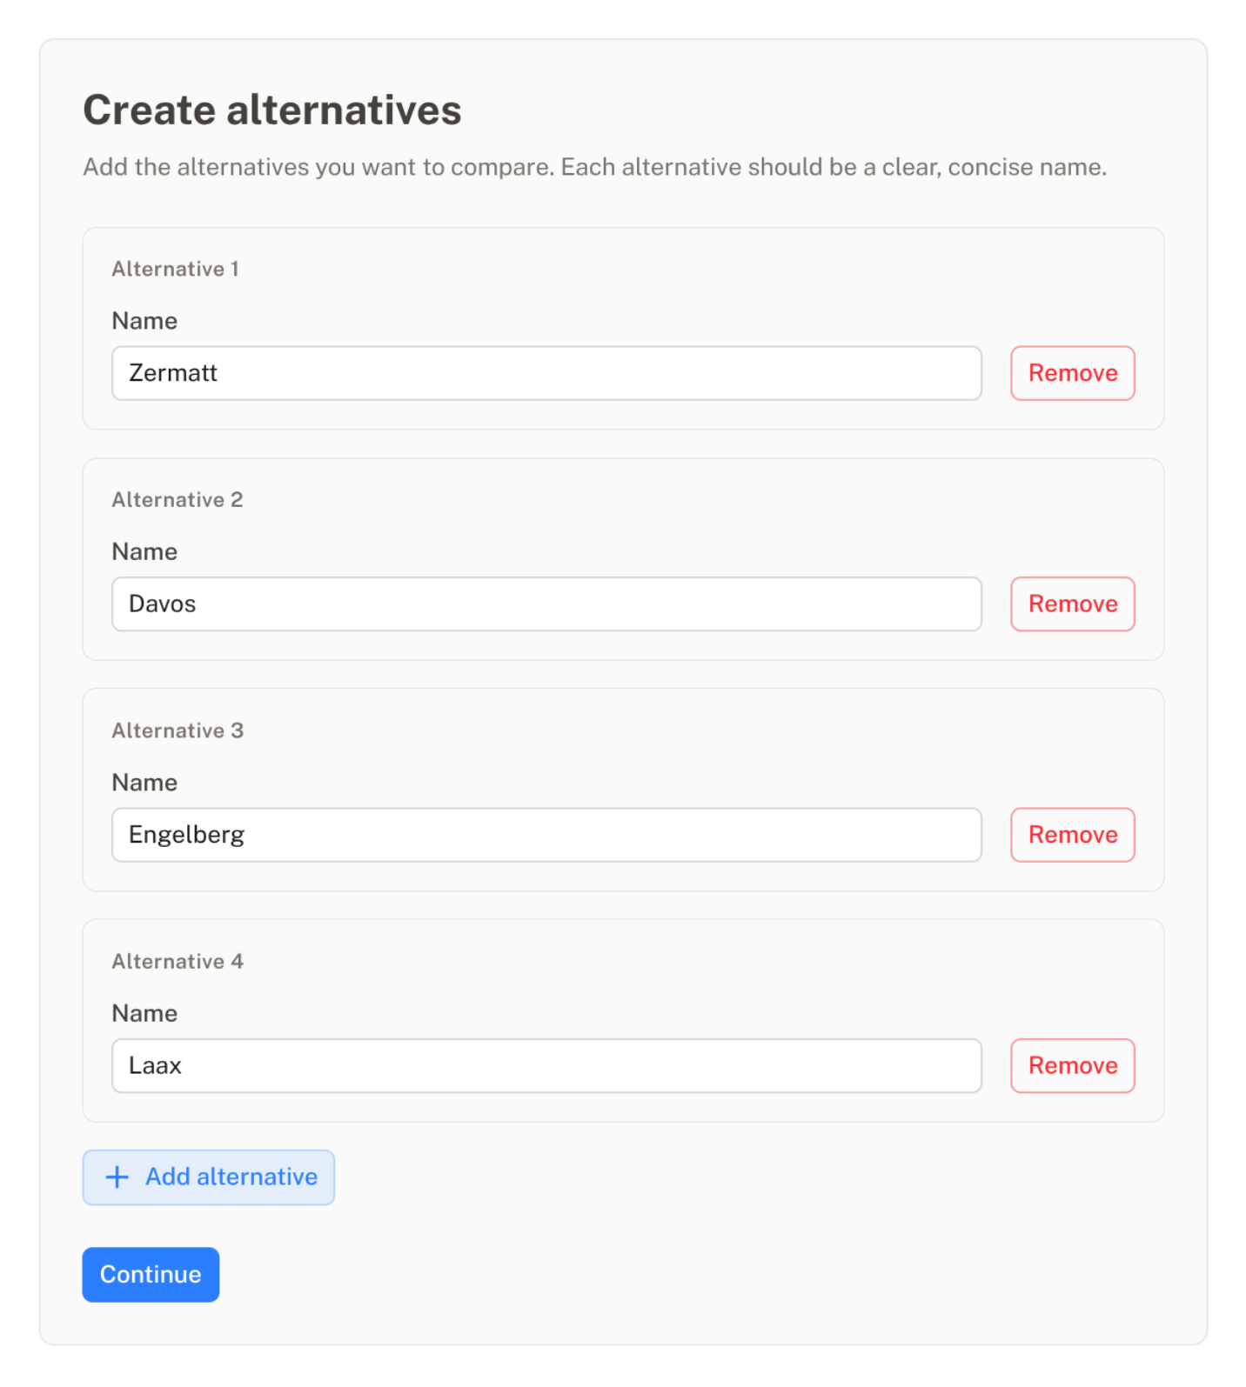Click the Name label above Laax
The image size is (1246, 1387).
click(x=144, y=1012)
